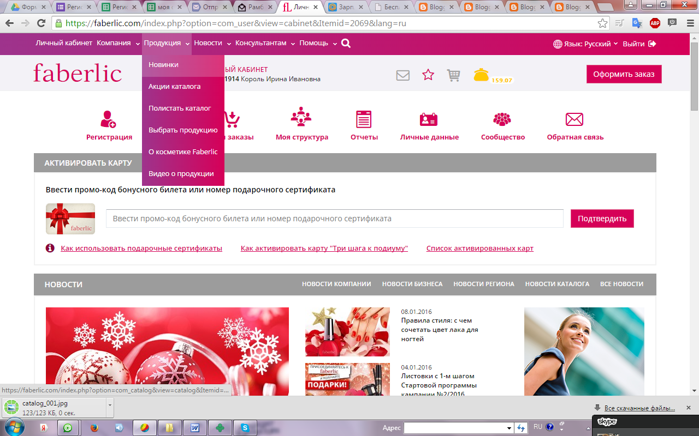
Task: Expand the Язык: Русский language dropdown
Action: point(585,44)
